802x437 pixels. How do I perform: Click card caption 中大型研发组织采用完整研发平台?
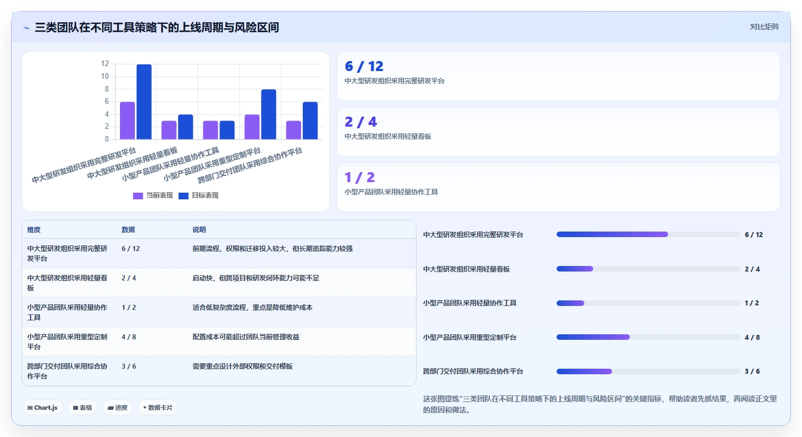coord(394,81)
